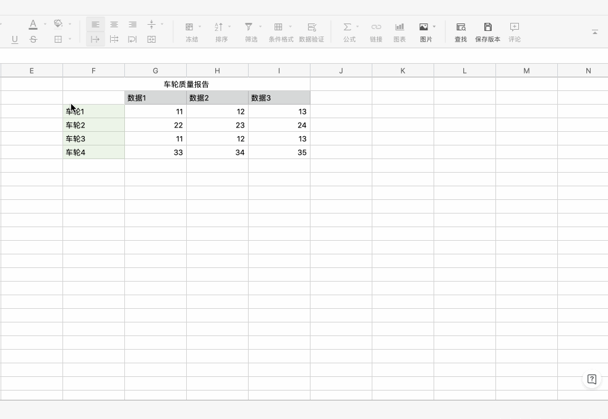608x419 pixels.
Task: Click the 链接 link icon
Action: coord(376,27)
